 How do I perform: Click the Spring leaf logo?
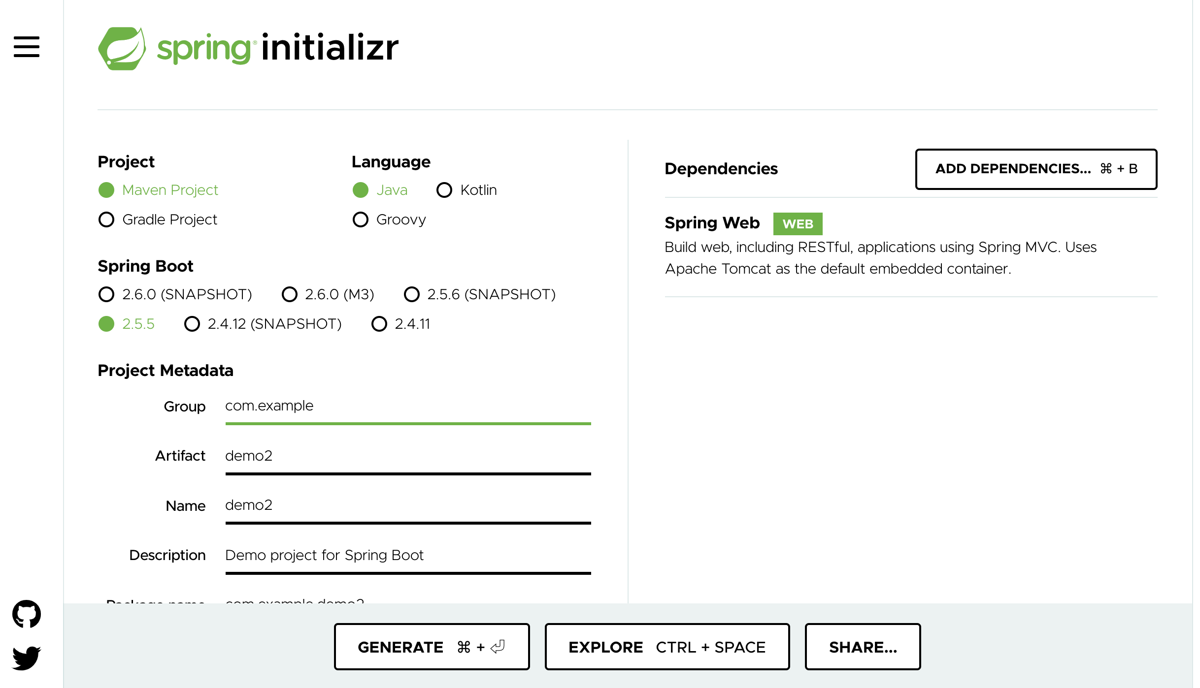(x=122, y=48)
